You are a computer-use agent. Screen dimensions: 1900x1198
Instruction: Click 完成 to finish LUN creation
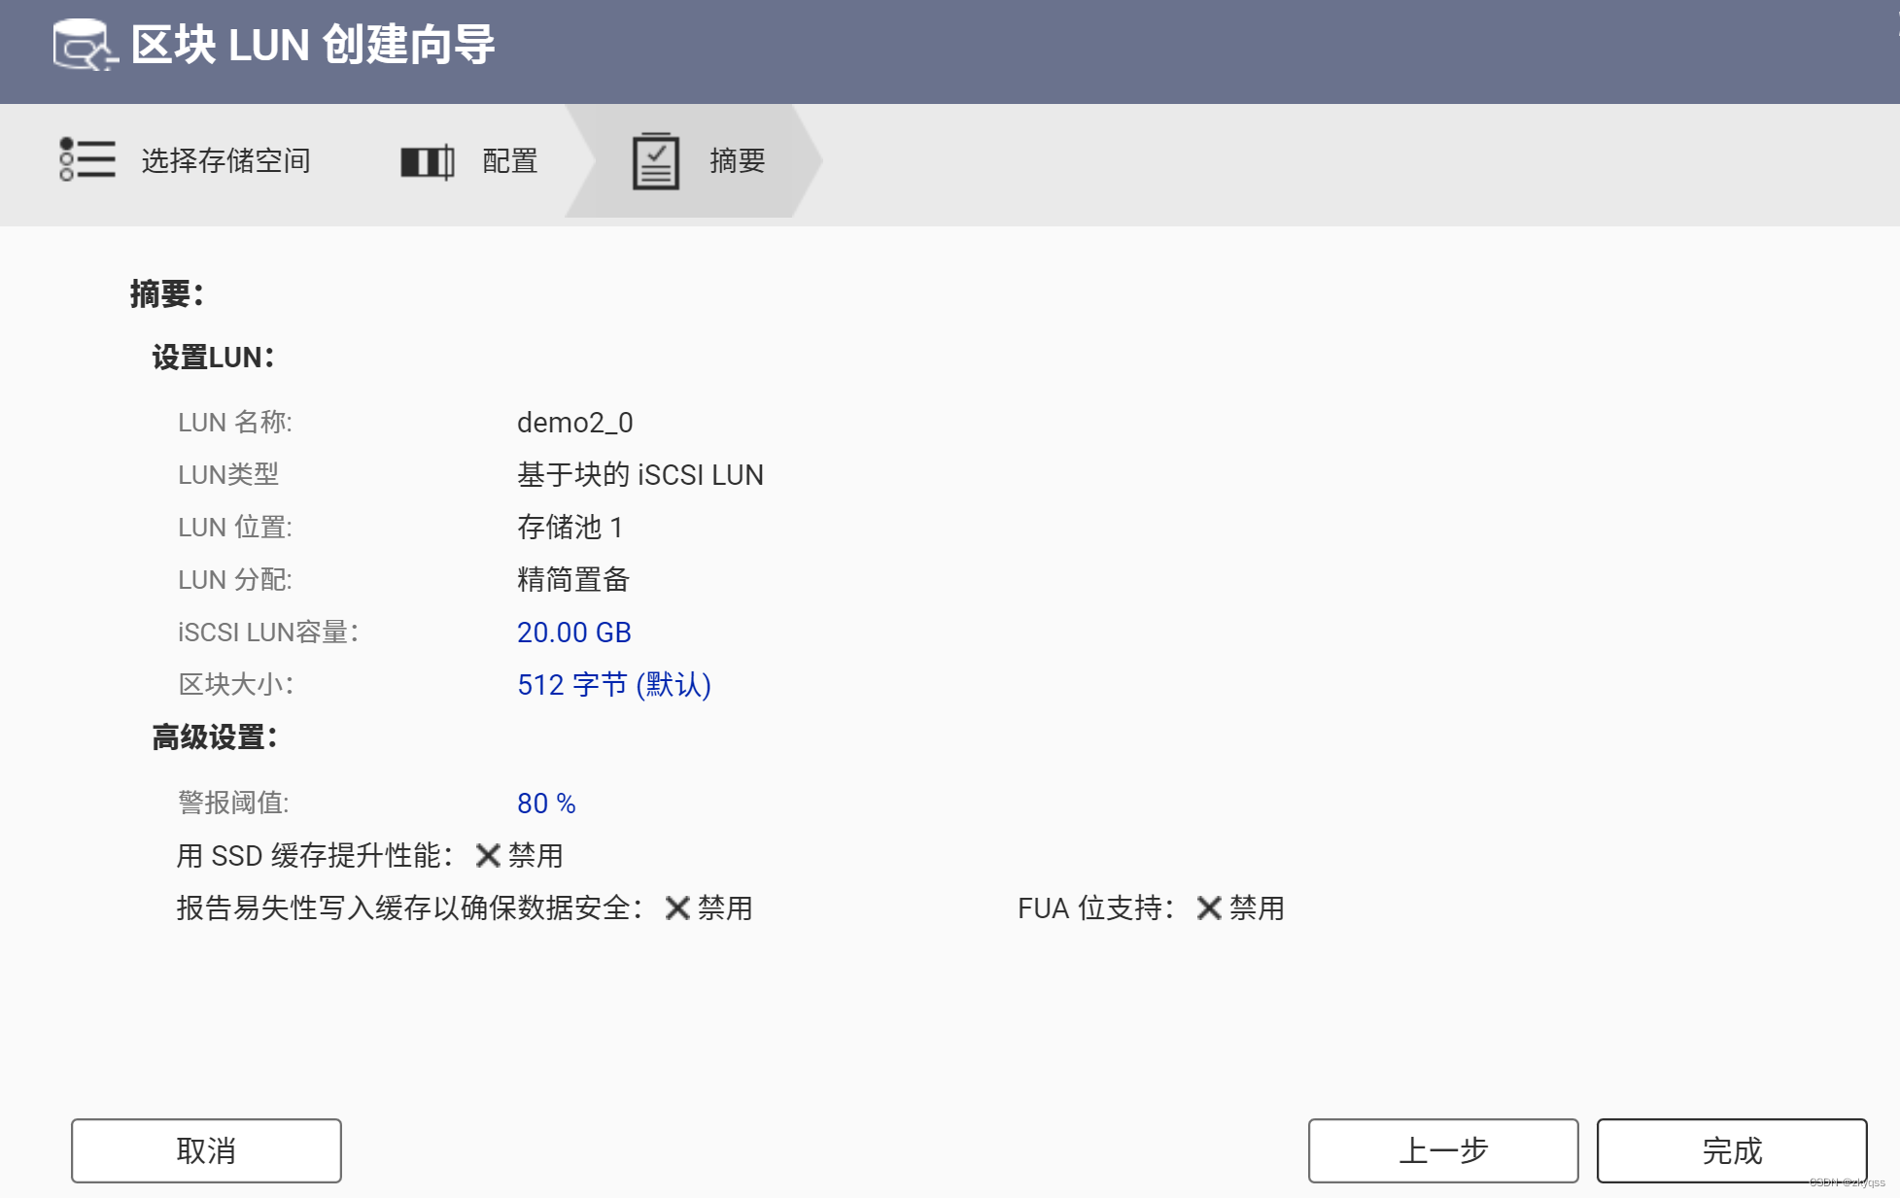point(1731,1150)
